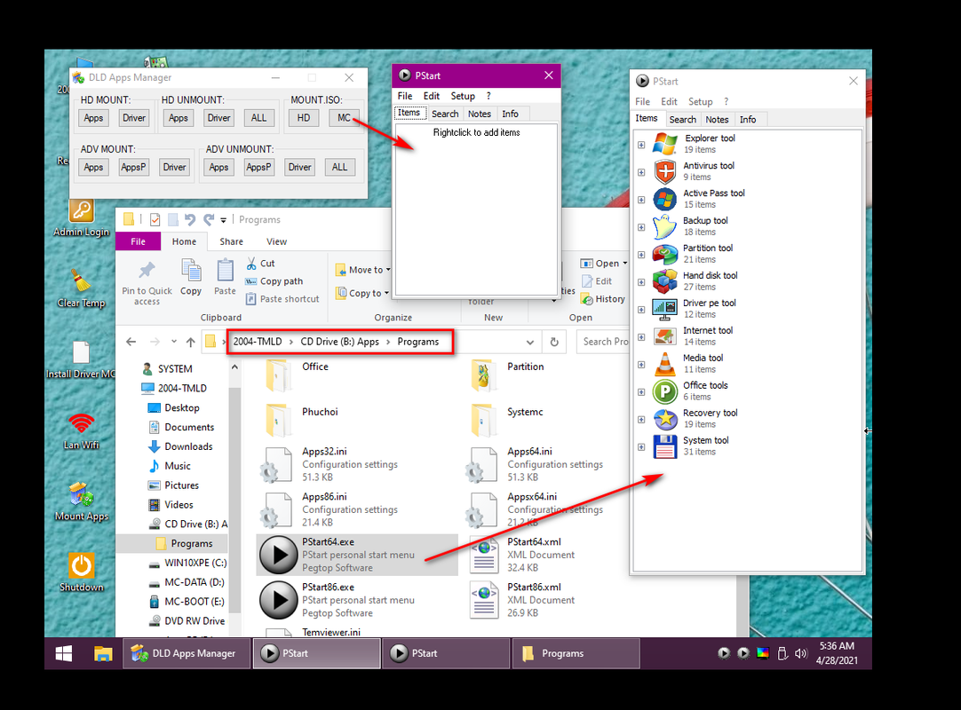Click the volume speaker tray icon
Screen dimensions: 961x710
800,653
